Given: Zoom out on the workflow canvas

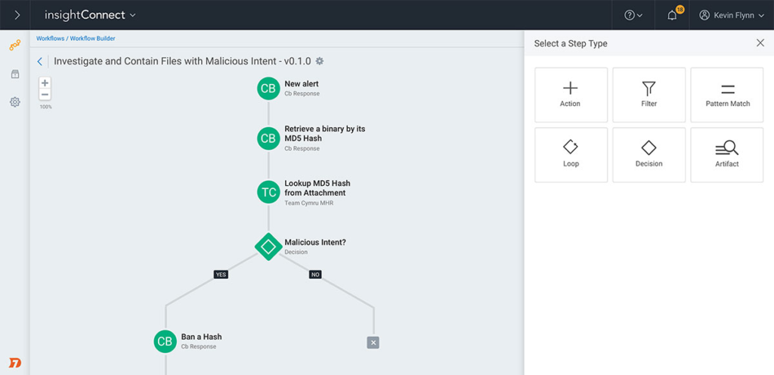Looking at the screenshot, I should click(45, 95).
